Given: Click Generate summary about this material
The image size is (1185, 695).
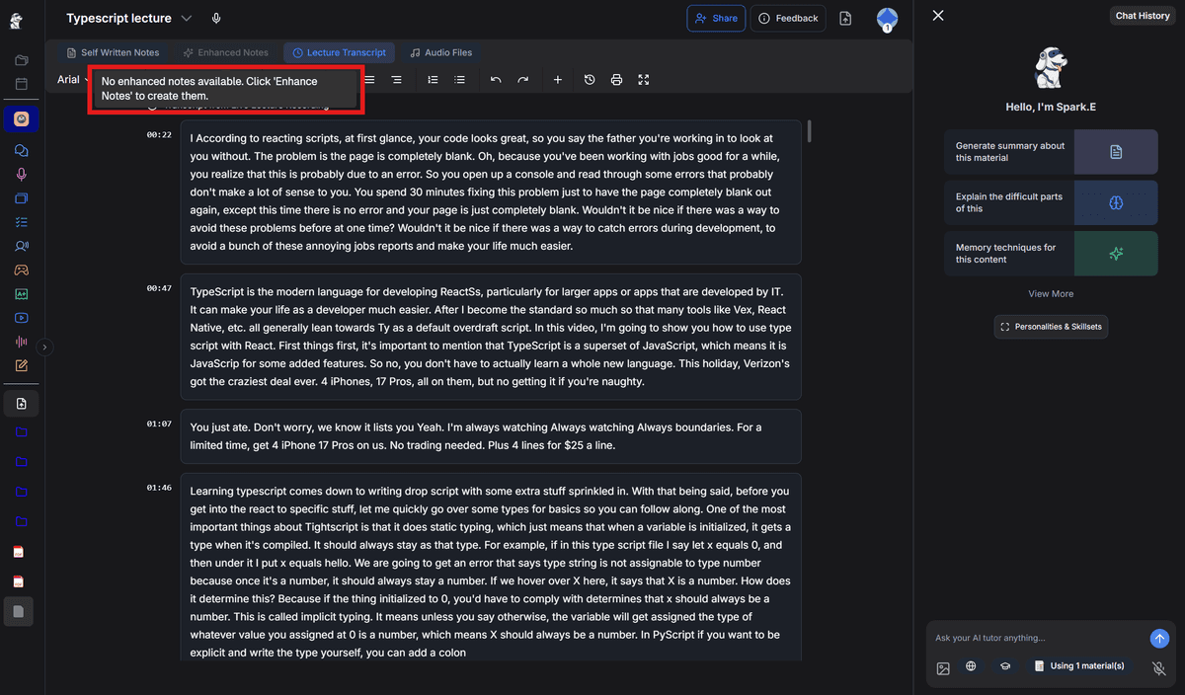Looking at the screenshot, I should 1051,152.
